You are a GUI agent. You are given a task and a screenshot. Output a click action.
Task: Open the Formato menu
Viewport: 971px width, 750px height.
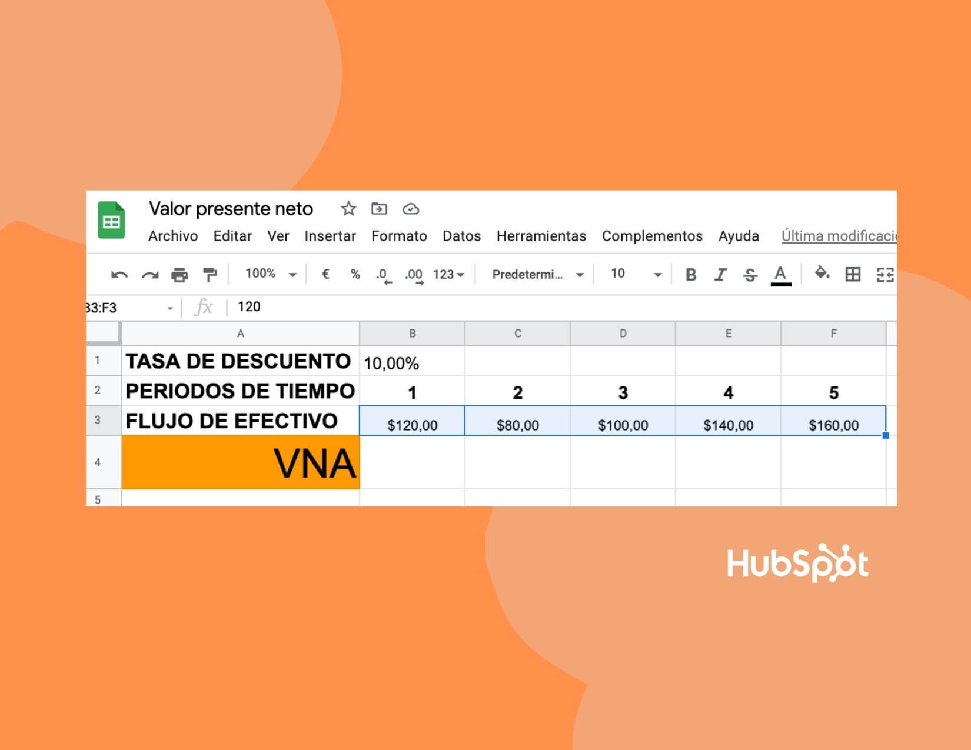tap(399, 236)
